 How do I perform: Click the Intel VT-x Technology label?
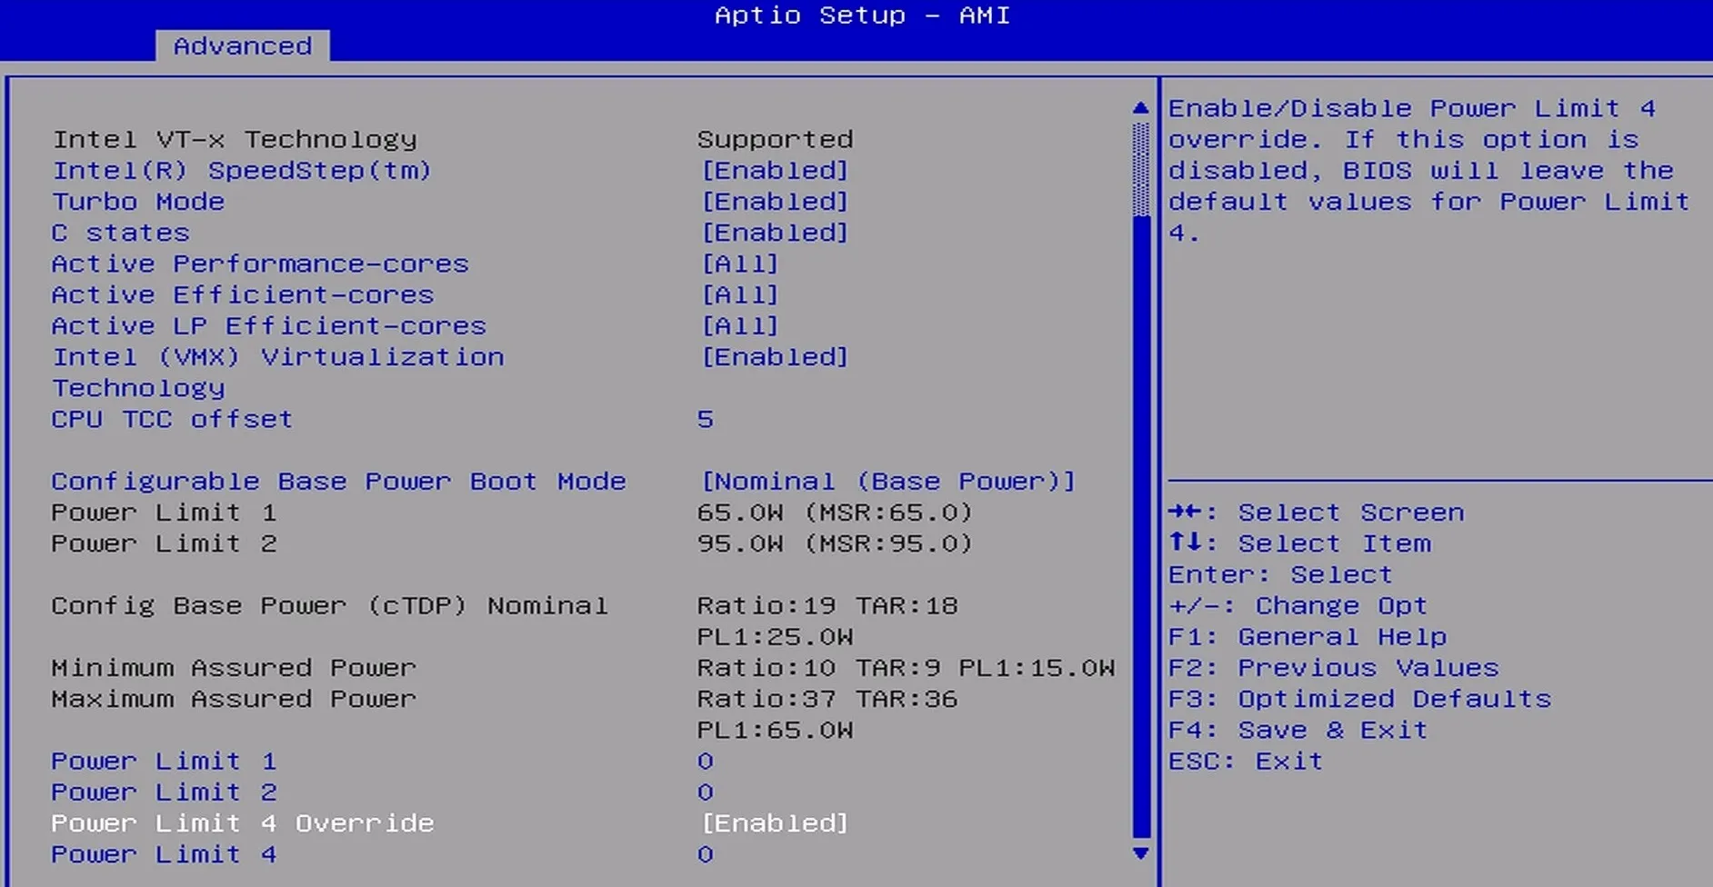[x=235, y=140]
